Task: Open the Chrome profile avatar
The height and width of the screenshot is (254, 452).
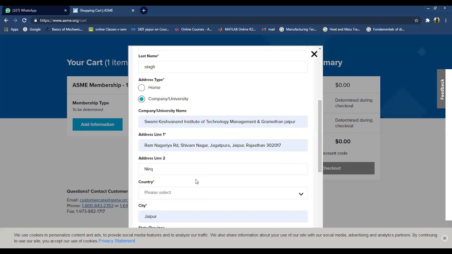Action: tap(436, 20)
